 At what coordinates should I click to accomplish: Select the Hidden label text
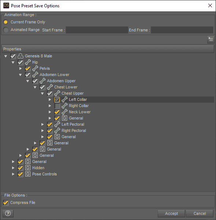(38, 168)
